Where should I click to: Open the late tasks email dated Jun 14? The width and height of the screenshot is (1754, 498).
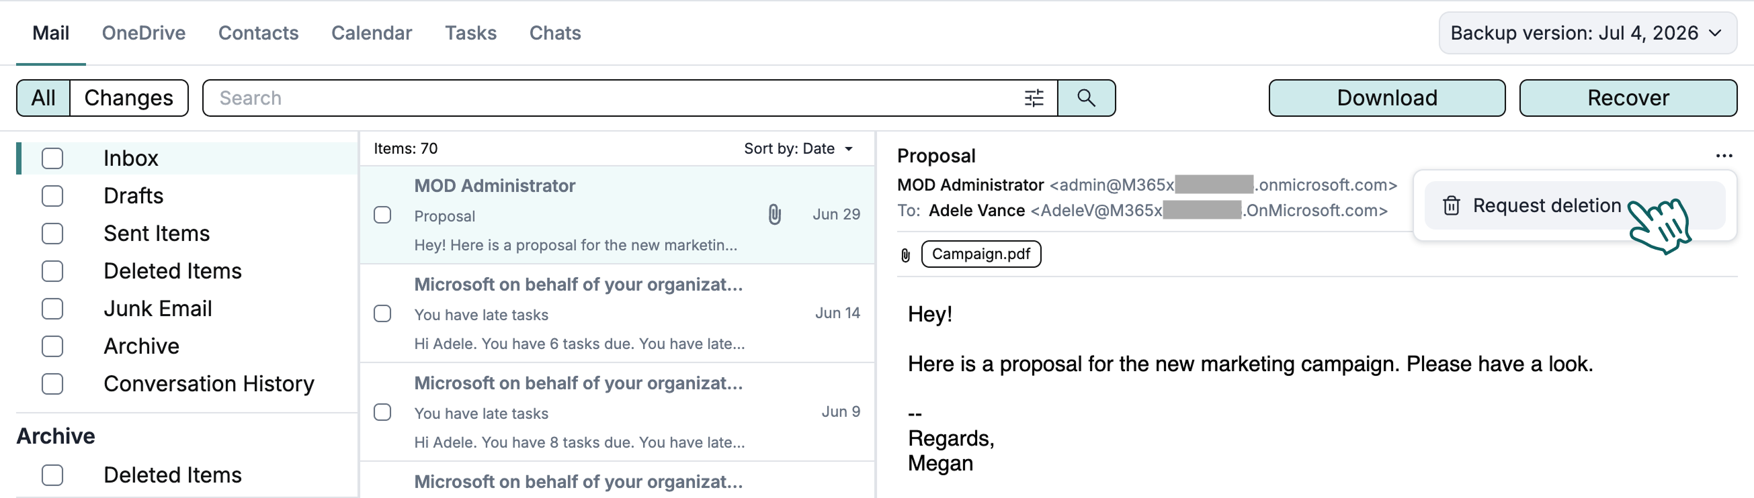(x=617, y=313)
